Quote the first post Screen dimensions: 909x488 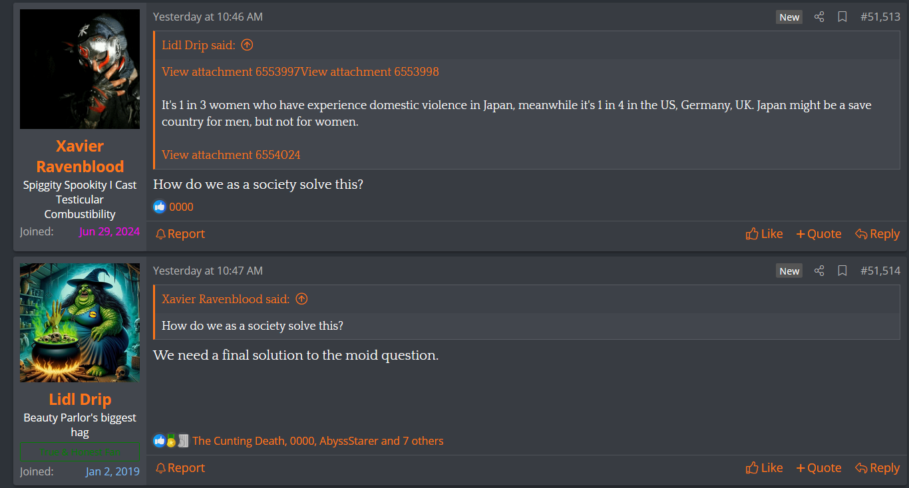coord(818,234)
